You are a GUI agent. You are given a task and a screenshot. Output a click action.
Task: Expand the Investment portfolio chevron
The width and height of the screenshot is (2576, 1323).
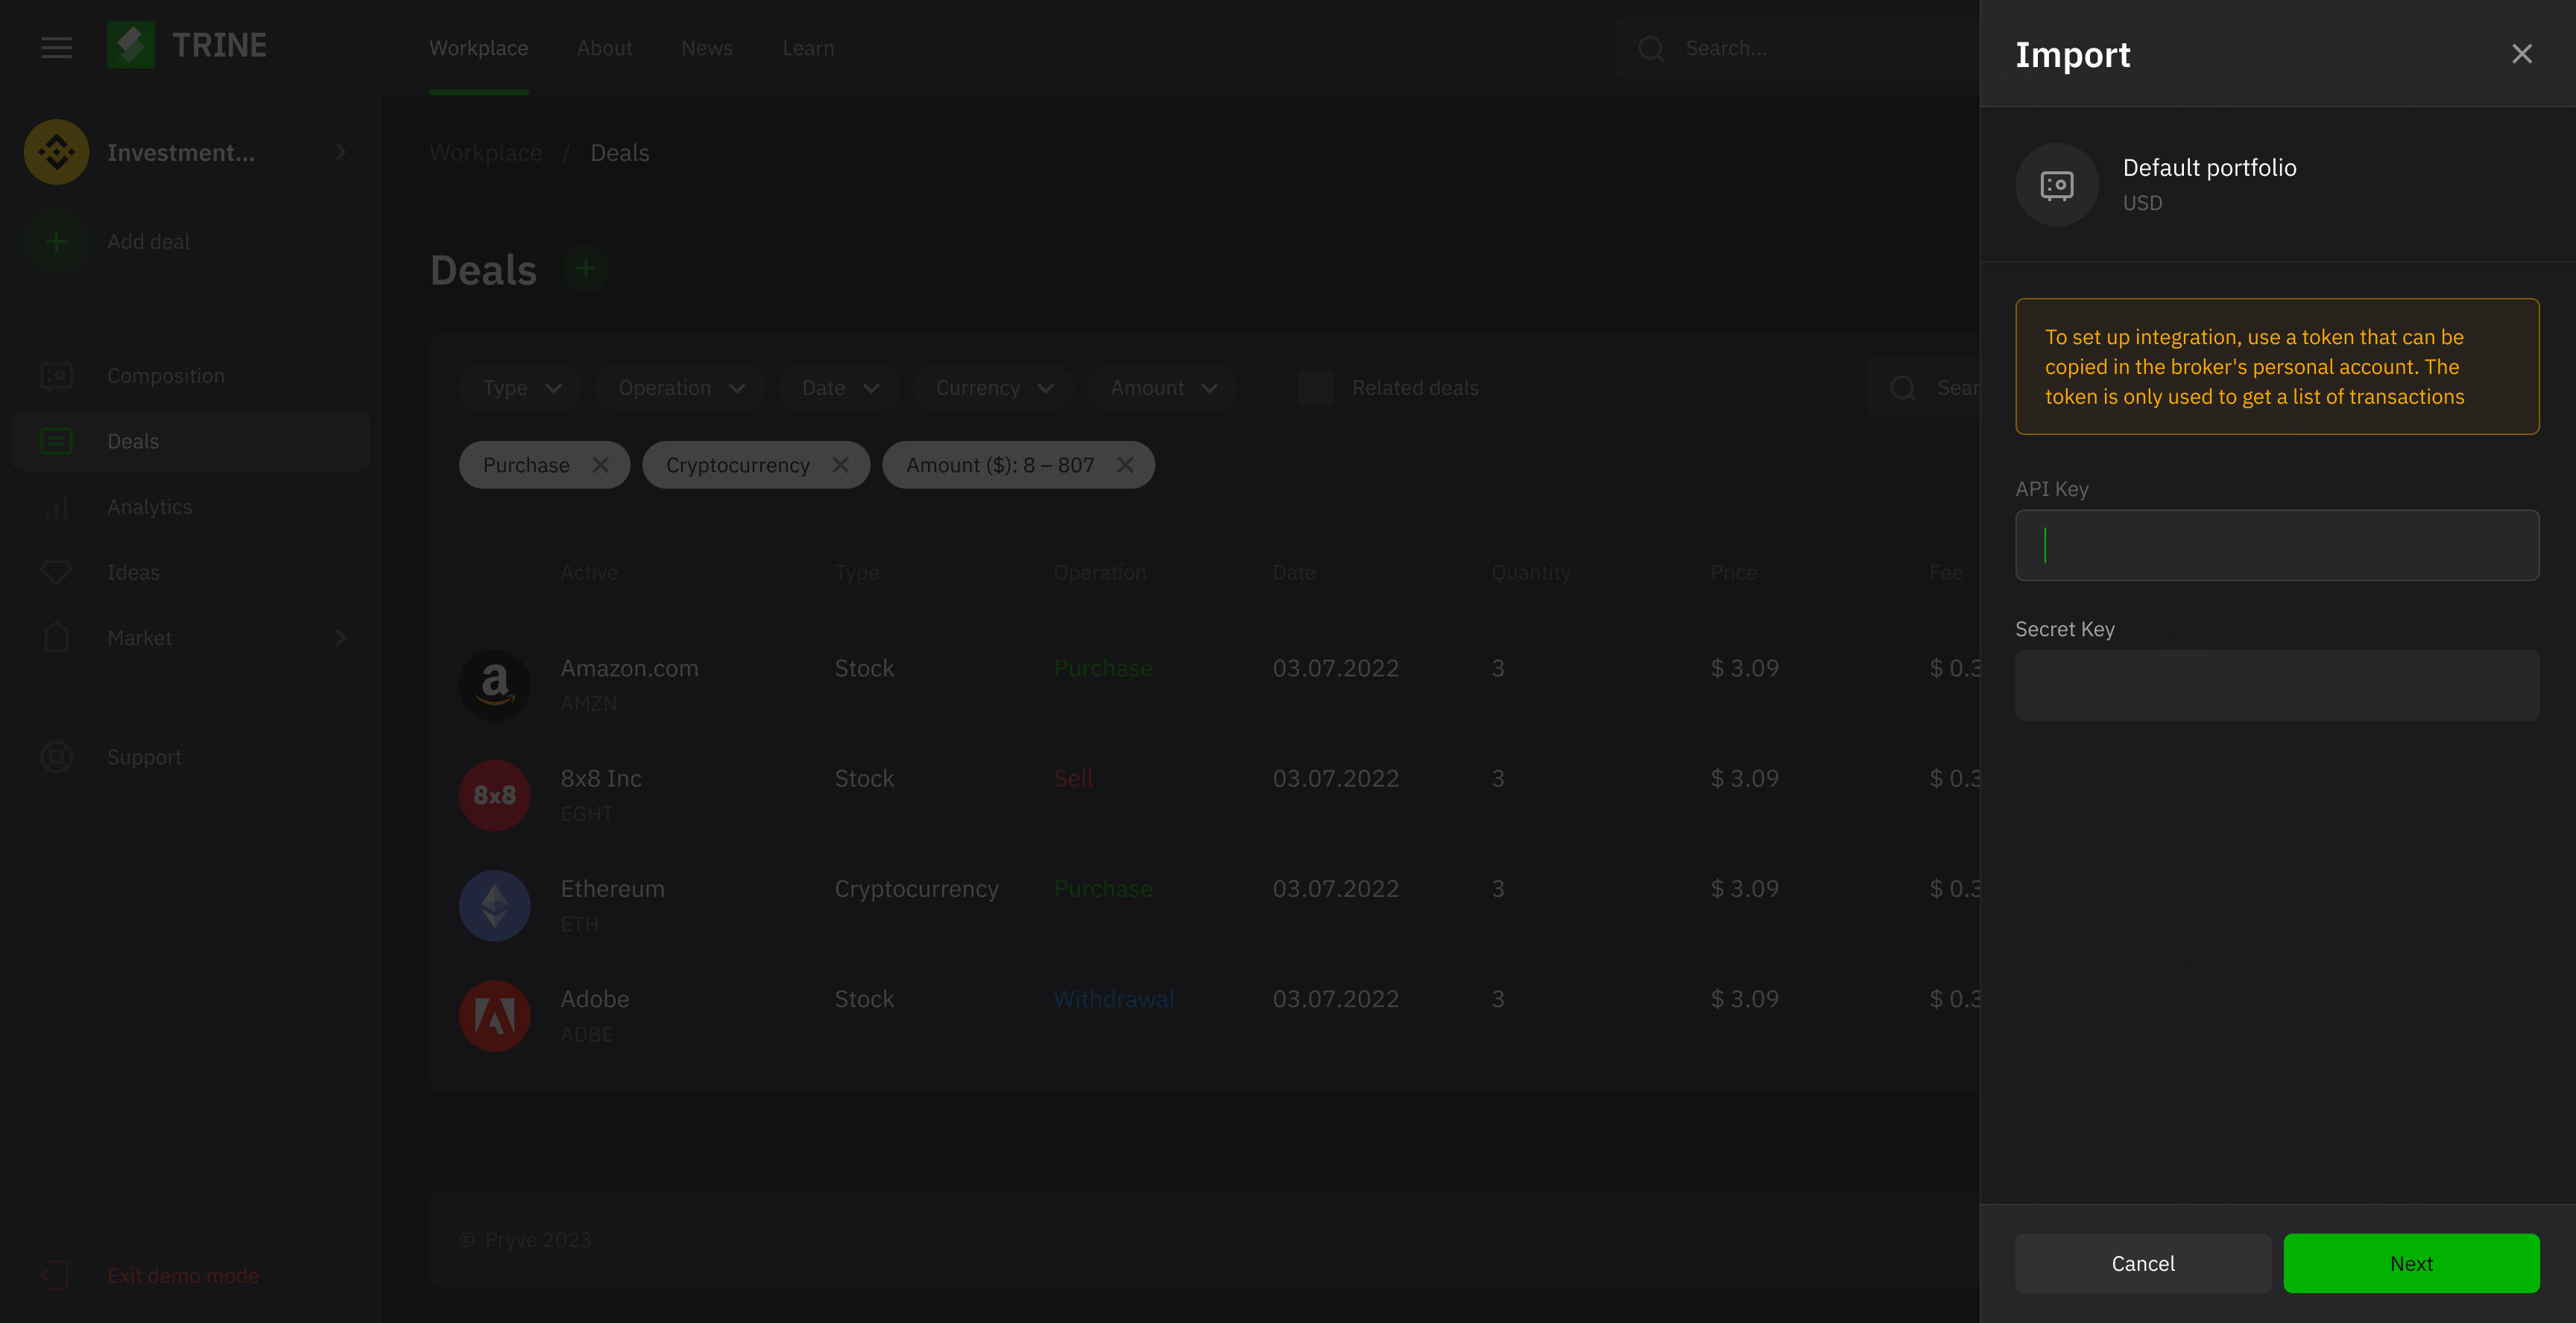pos(341,152)
